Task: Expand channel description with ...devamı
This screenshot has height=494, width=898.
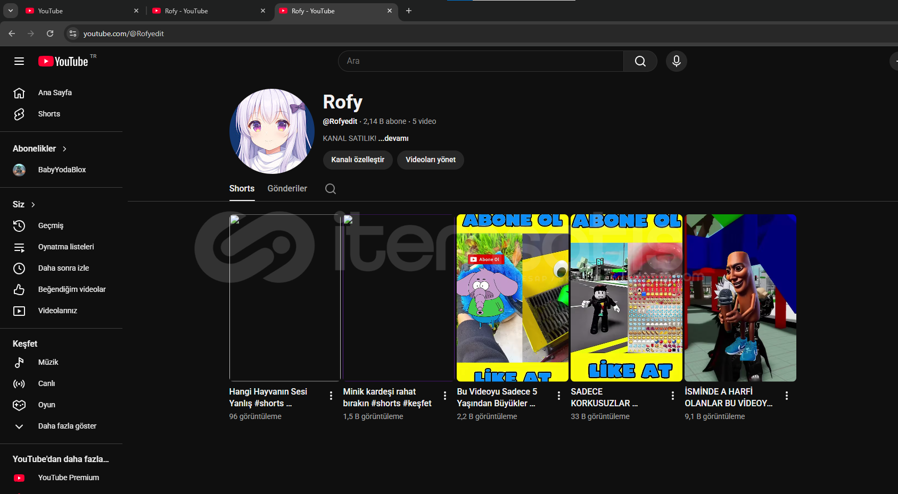Action: 393,138
